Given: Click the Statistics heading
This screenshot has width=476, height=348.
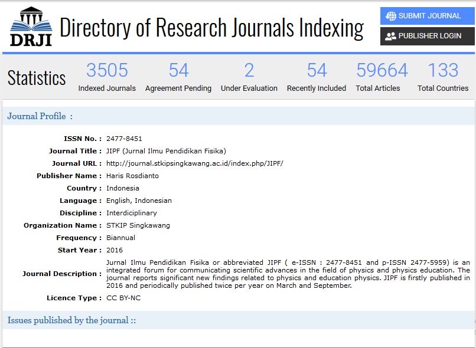Looking at the screenshot, I should (x=37, y=78).
